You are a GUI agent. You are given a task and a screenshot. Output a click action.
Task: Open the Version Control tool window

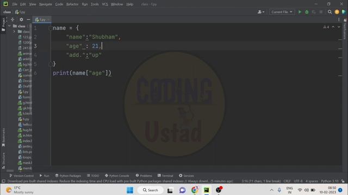point(22,175)
